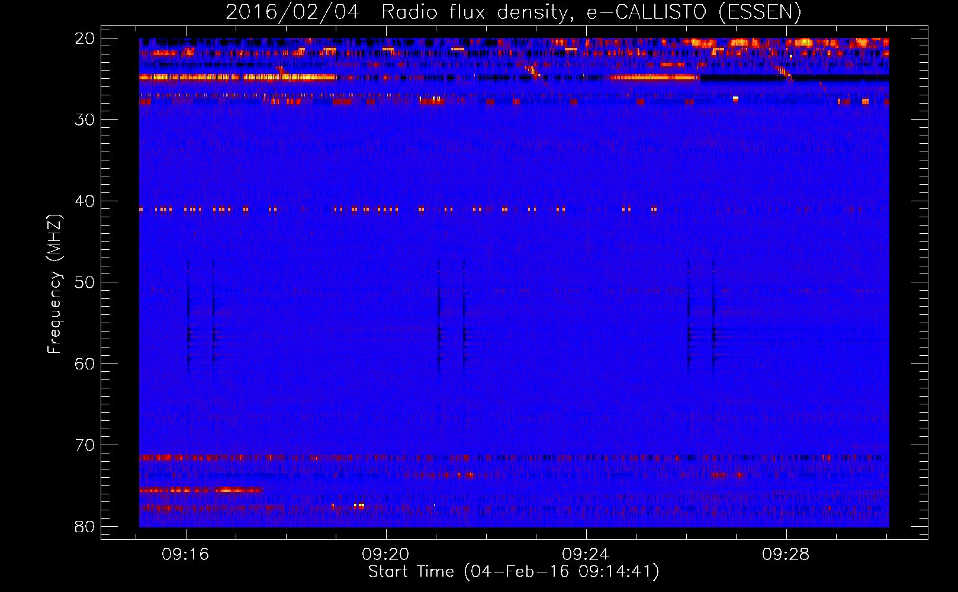The image size is (958, 592).
Task: Click the "Start Time (04-Feb-16 09:14:41)" x-axis label
Action: point(513,572)
